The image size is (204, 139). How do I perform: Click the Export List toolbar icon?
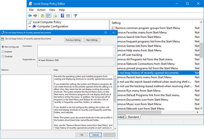click(x=55, y=16)
